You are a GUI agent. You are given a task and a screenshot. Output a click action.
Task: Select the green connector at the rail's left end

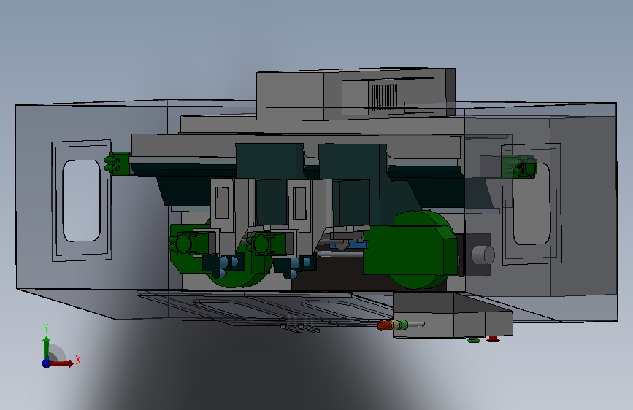[x=117, y=163]
